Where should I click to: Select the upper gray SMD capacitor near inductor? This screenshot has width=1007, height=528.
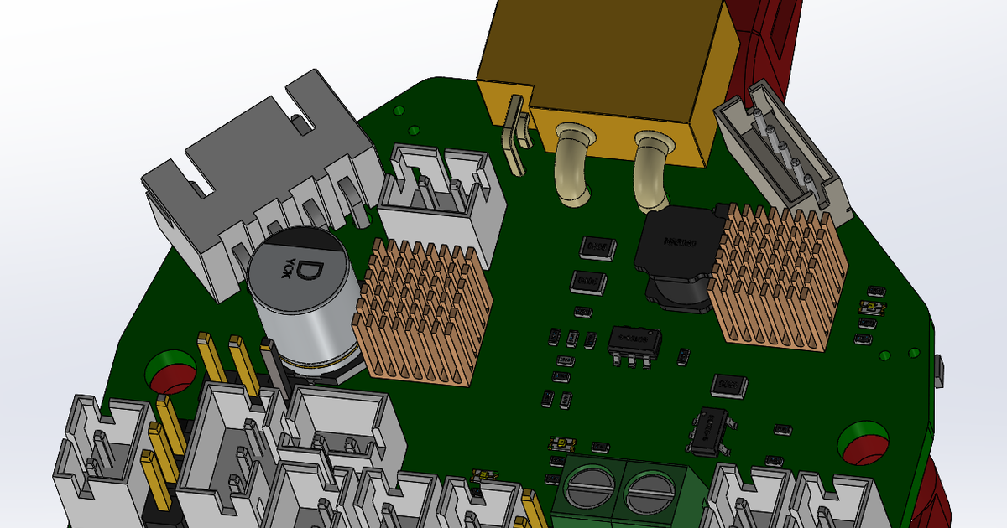[597, 246]
